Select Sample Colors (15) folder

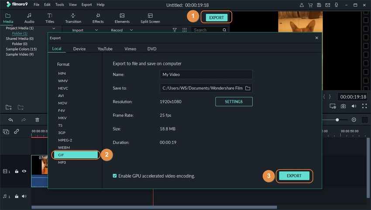click(x=21, y=49)
